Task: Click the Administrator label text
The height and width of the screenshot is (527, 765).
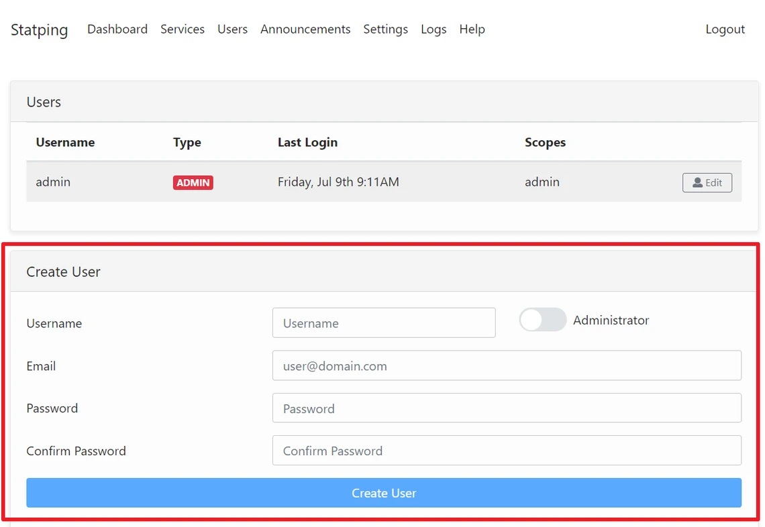Action: [611, 320]
